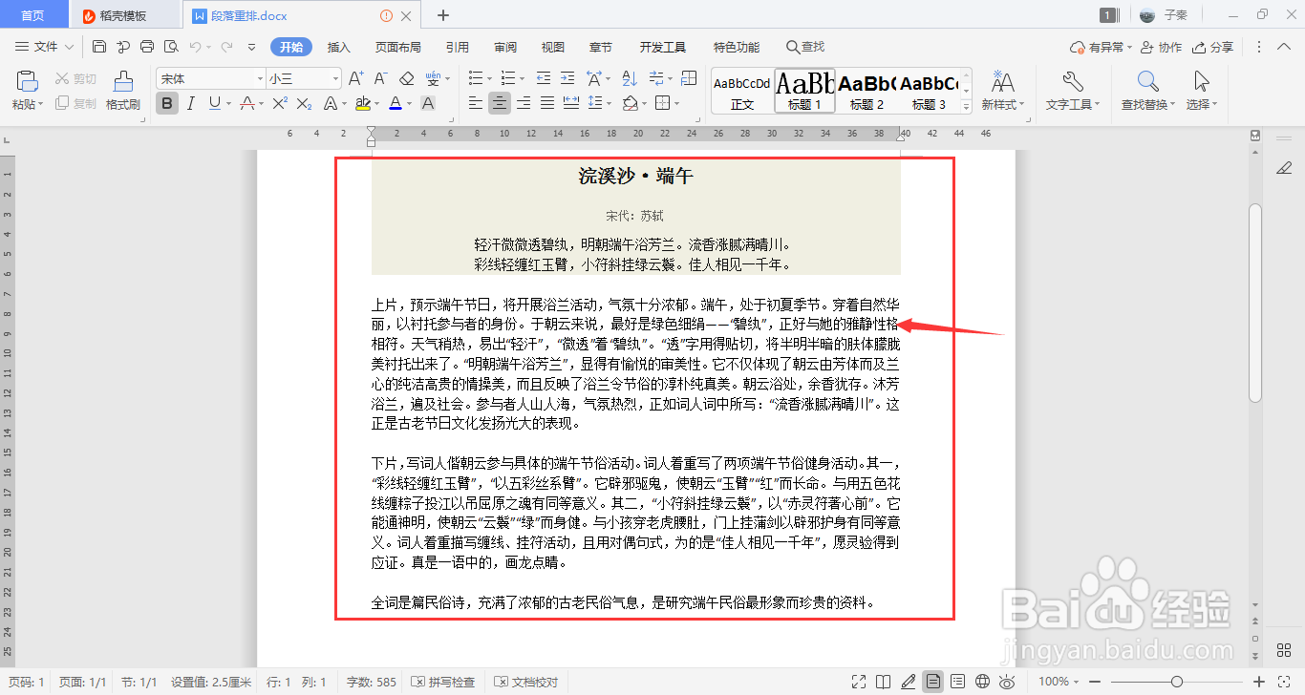Click the superscript icon
This screenshot has height=695, width=1305.
pyautogui.click(x=279, y=102)
